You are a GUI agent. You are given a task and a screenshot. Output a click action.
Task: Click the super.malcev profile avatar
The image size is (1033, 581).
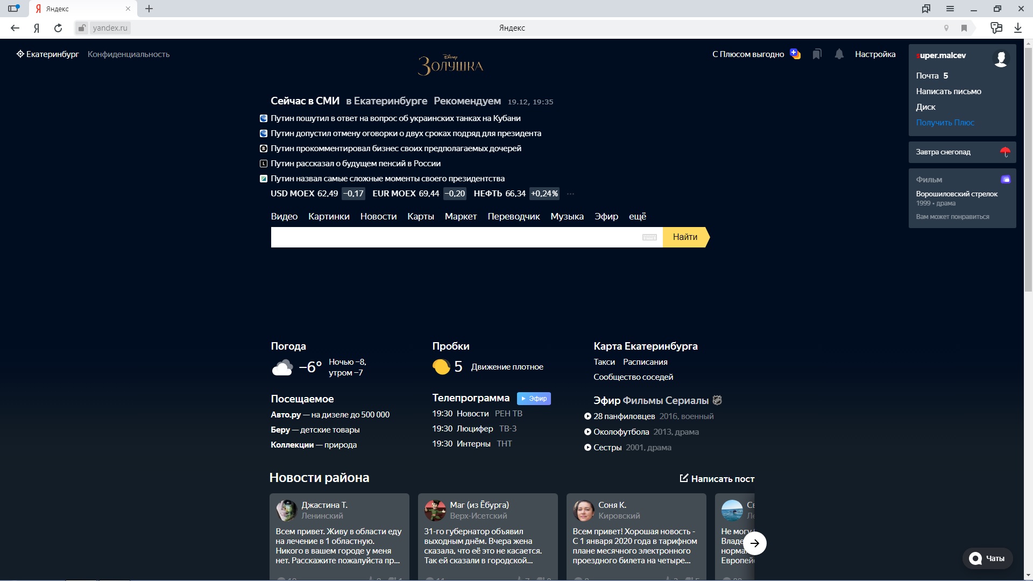[x=1001, y=58]
